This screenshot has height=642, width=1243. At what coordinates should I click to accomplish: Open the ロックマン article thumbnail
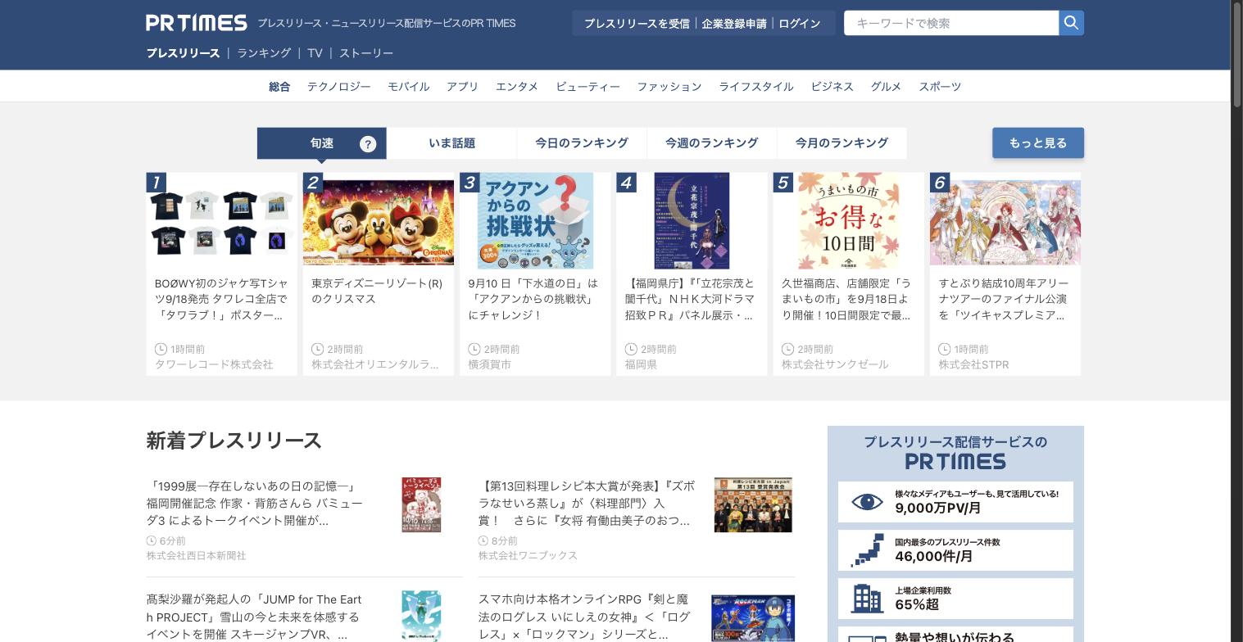click(x=753, y=618)
